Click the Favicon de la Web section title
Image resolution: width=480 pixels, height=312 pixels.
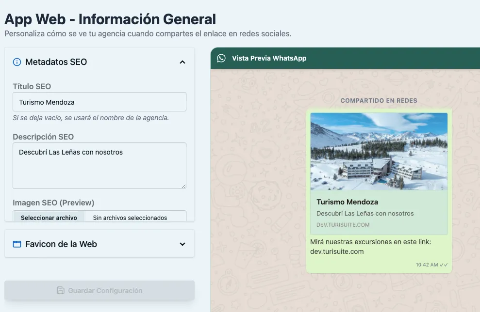(61, 244)
